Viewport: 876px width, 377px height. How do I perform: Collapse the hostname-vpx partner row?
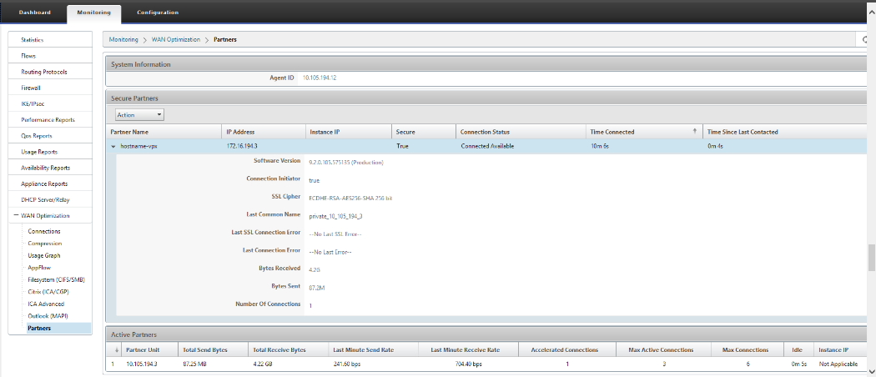point(113,146)
